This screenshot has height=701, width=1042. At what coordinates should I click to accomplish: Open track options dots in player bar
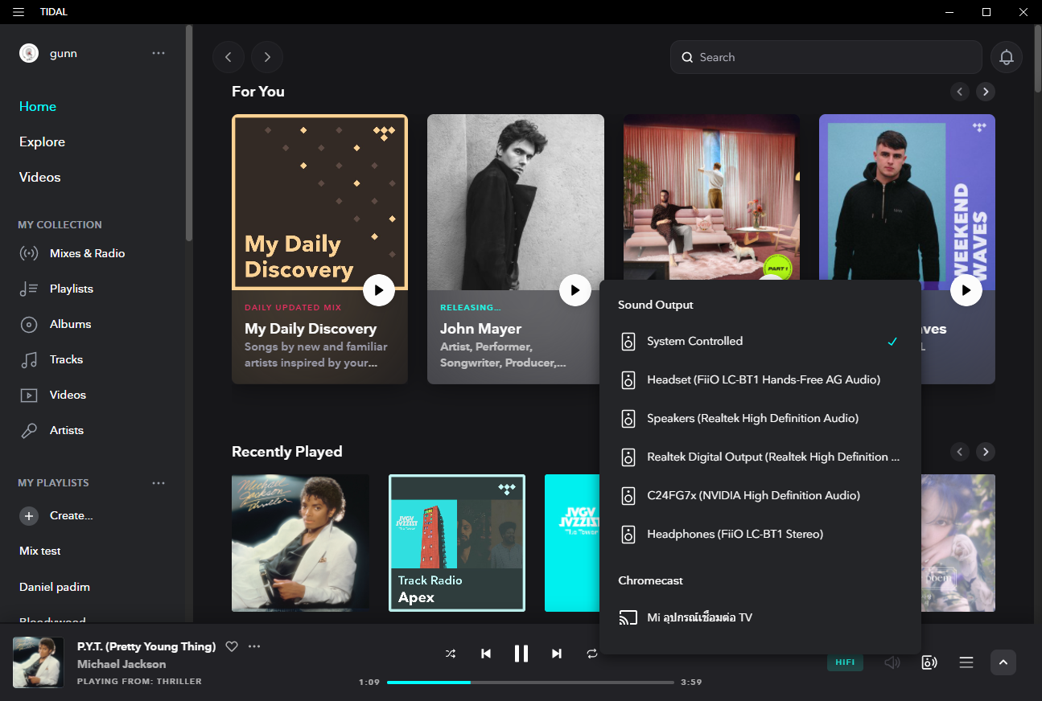click(255, 646)
